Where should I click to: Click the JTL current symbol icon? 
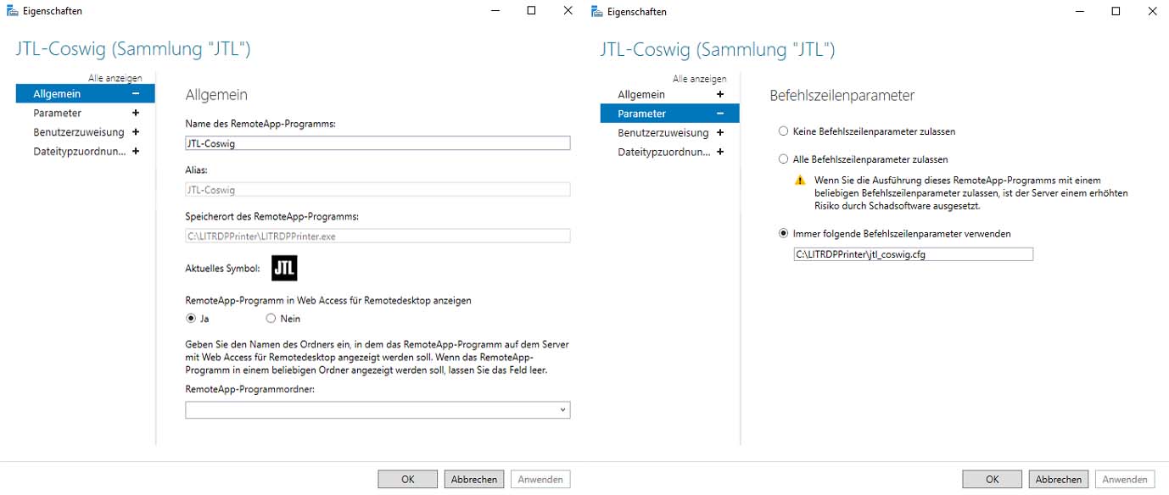click(284, 268)
